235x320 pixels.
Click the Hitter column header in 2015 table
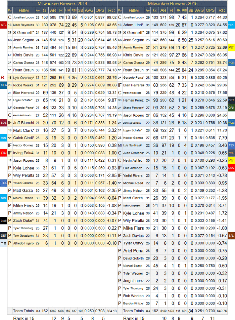(x=134, y=10)
